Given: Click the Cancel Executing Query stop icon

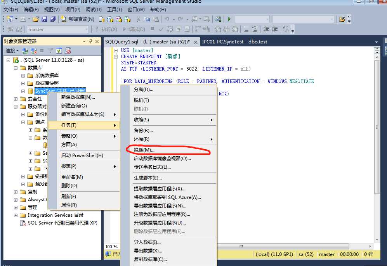Looking at the screenshot, I should [153, 29].
